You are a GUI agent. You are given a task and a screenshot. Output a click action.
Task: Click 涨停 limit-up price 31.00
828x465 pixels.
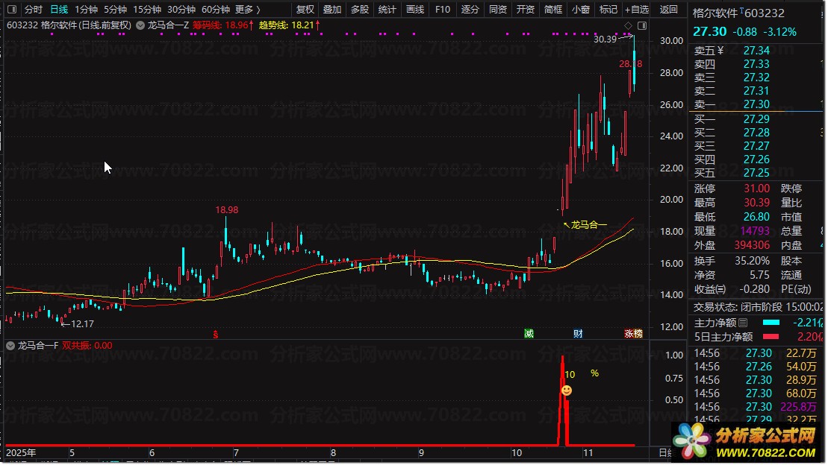[x=757, y=189]
